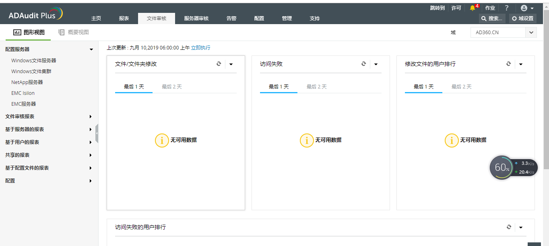The width and height of the screenshot is (549, 246).
Task: Open the help question mark icon
Action: point(507,8)
